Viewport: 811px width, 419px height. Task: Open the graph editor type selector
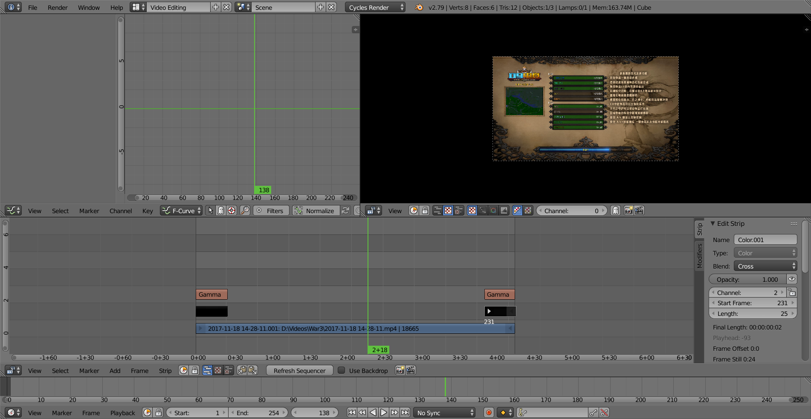pos(13,211)
